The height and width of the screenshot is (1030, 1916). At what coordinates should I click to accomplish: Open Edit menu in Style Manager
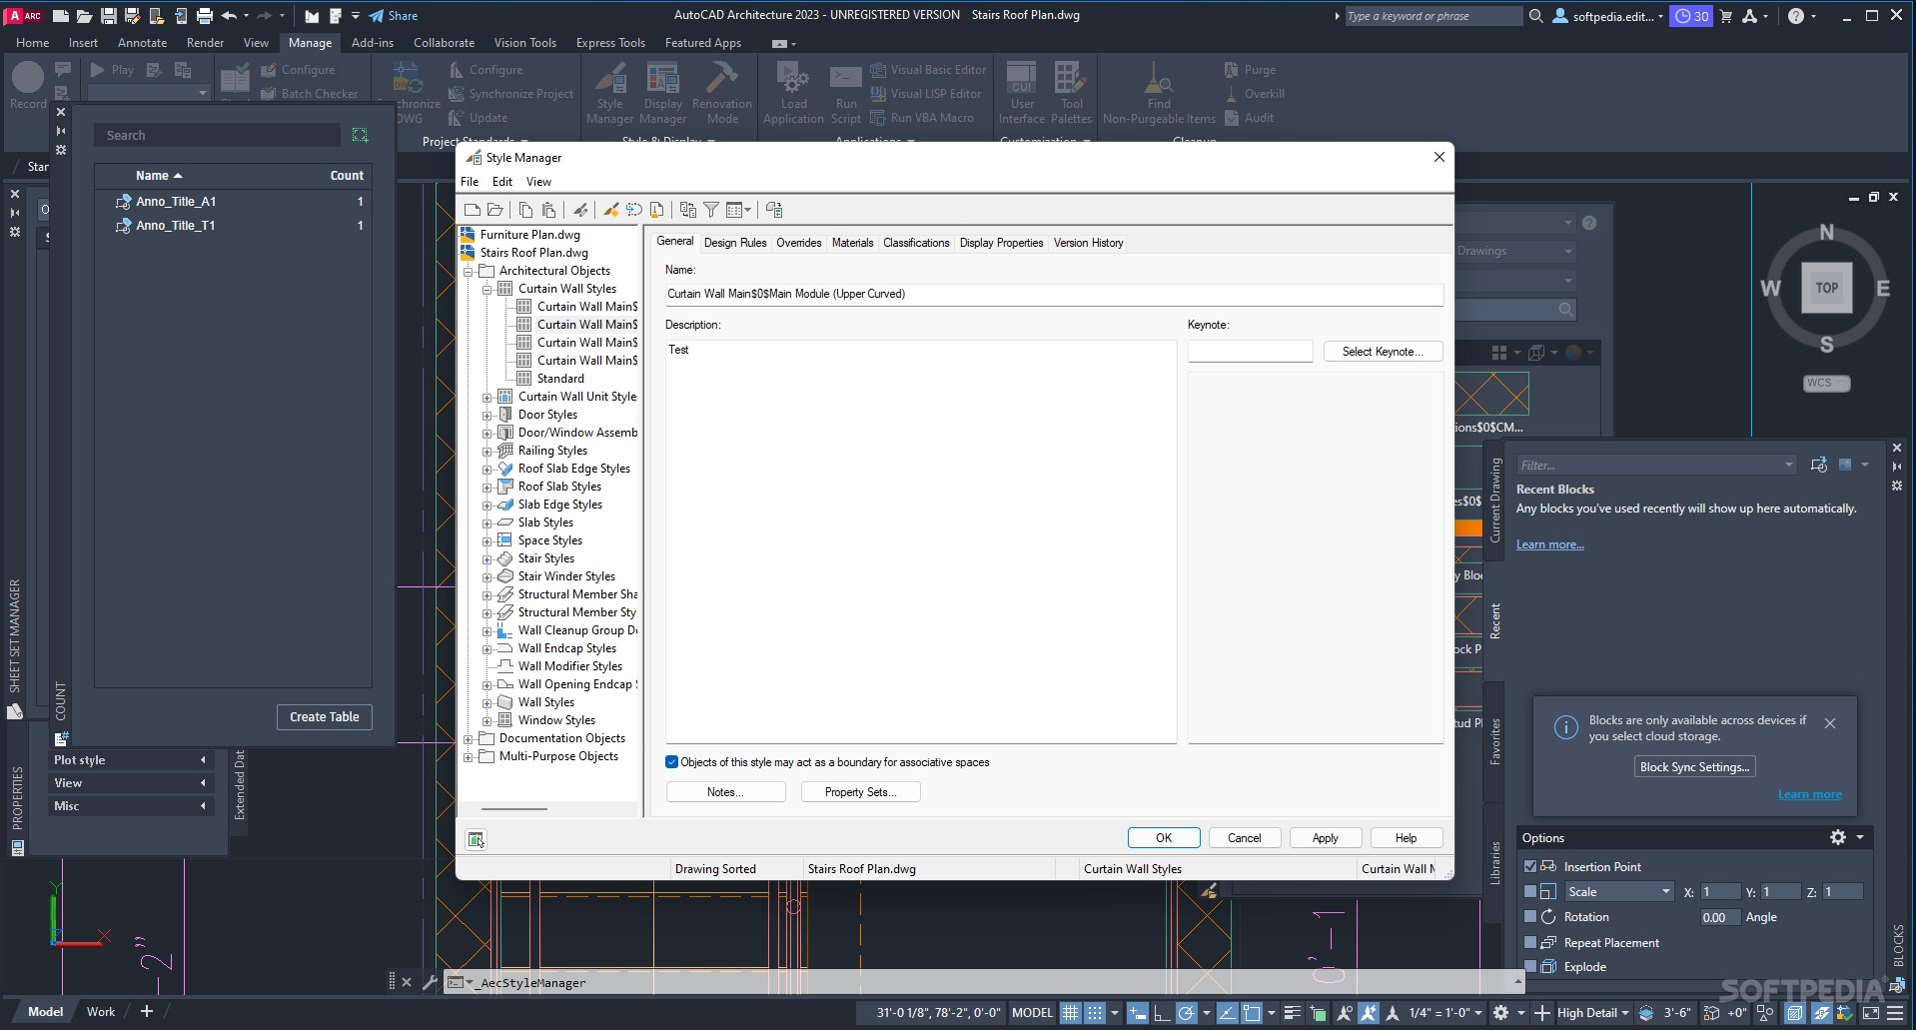pyautogui.click(x=502, y=182)
